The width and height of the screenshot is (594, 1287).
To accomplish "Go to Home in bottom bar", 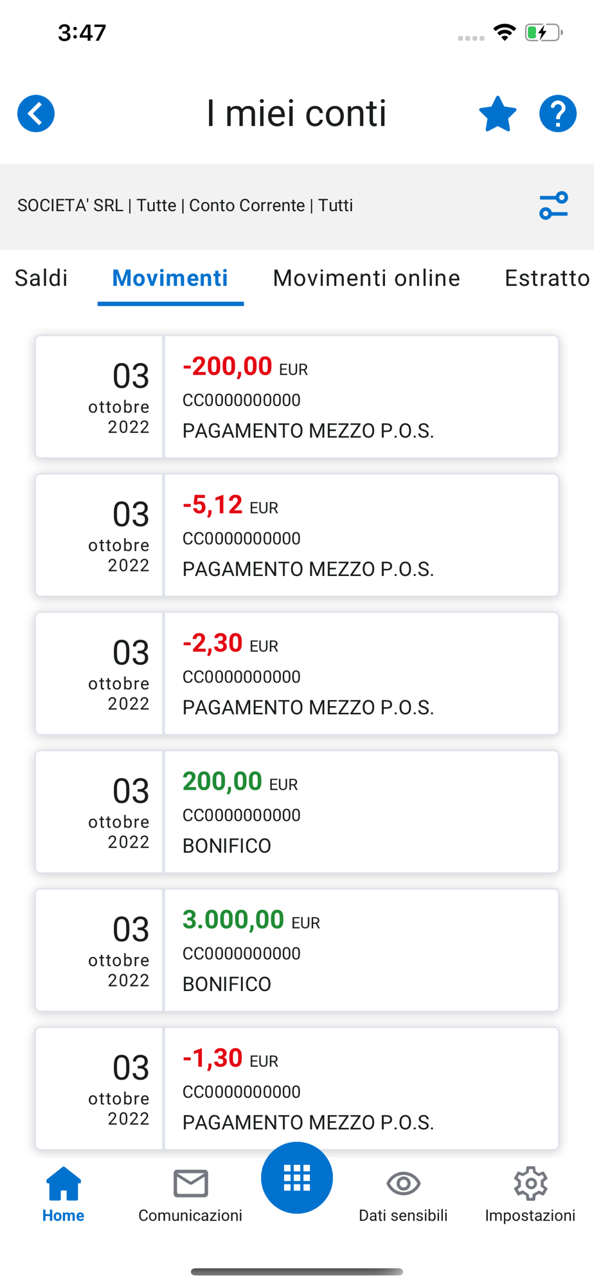I will (64, 1194).
